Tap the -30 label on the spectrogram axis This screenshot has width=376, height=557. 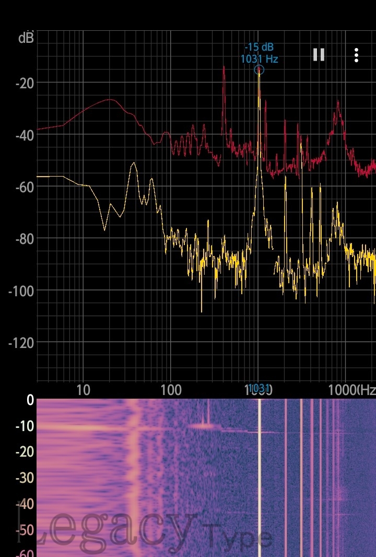tap(25, 478)
